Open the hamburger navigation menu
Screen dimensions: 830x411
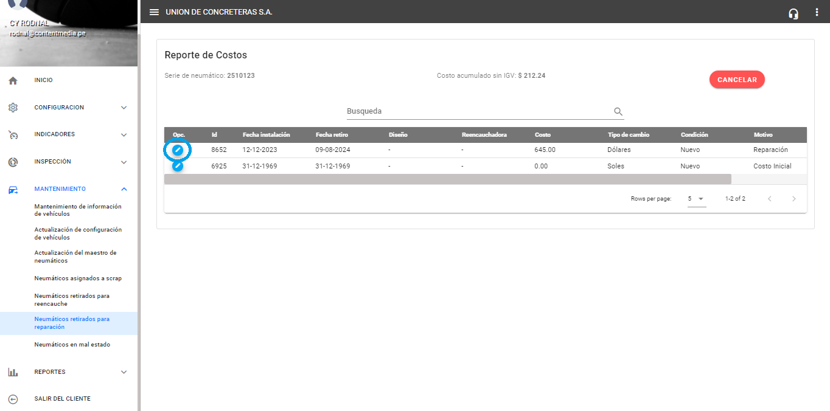pos(155,12)
